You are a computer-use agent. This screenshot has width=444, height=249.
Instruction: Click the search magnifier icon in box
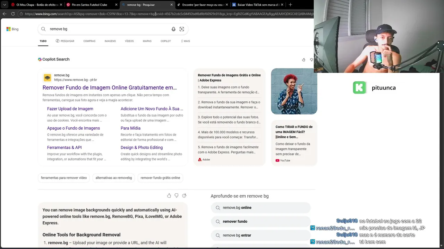(x=43, y=29)
